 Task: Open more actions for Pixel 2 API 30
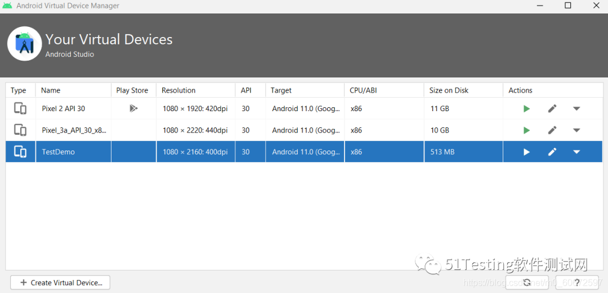click(x=576, y=109)
